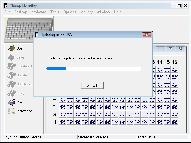Screen dimensions: 191x143
Task: Click the Autodetect label in sidebar
Action: (x=24, y=66)
